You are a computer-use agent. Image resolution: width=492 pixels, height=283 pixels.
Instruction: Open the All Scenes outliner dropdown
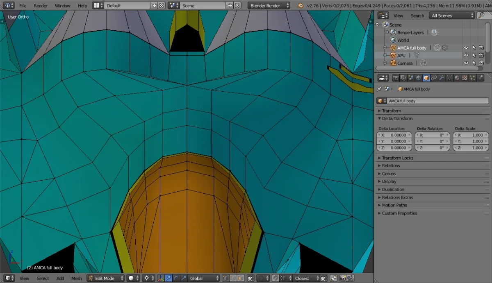452,16
